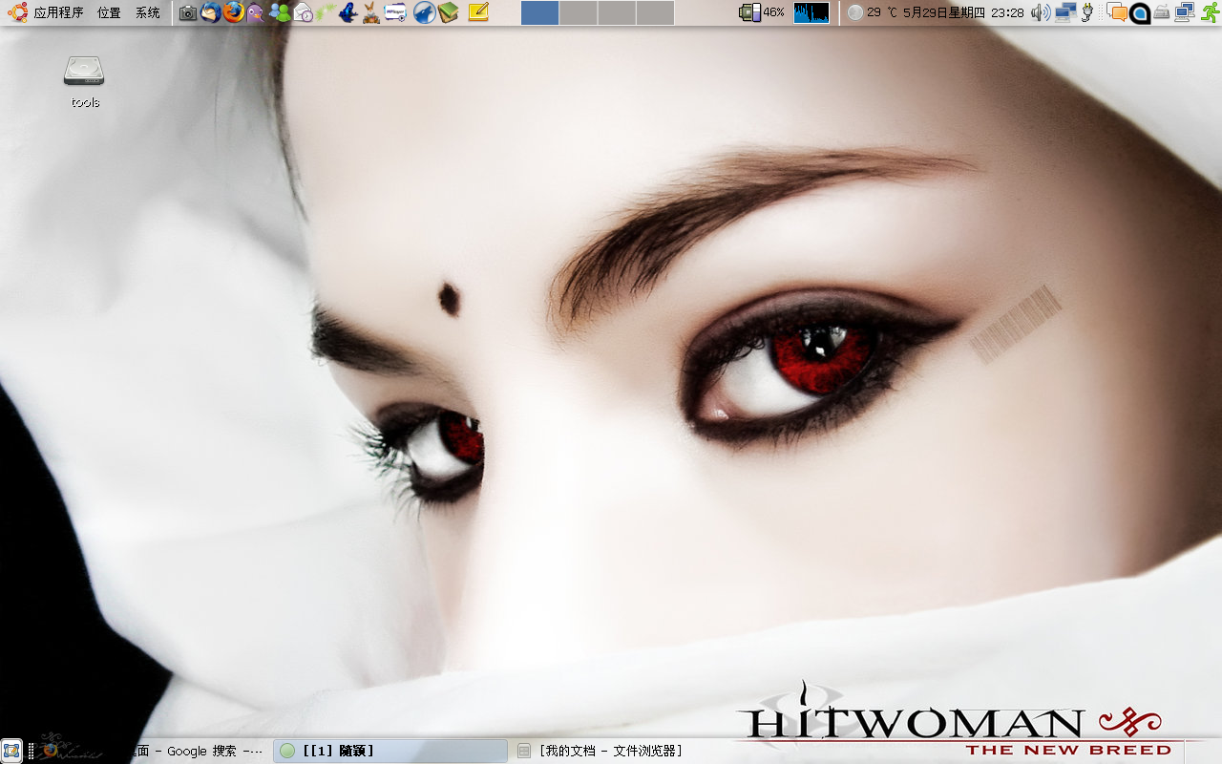Launch the blue frog Azureus icon

(x=348, y=12)
